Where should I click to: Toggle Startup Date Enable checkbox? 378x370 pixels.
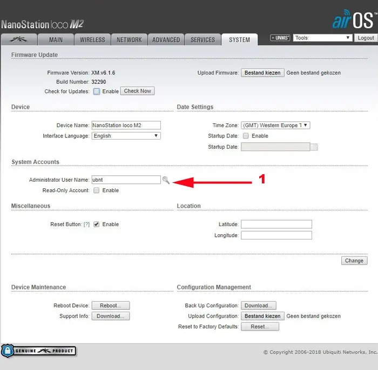(x=246, y=136)
